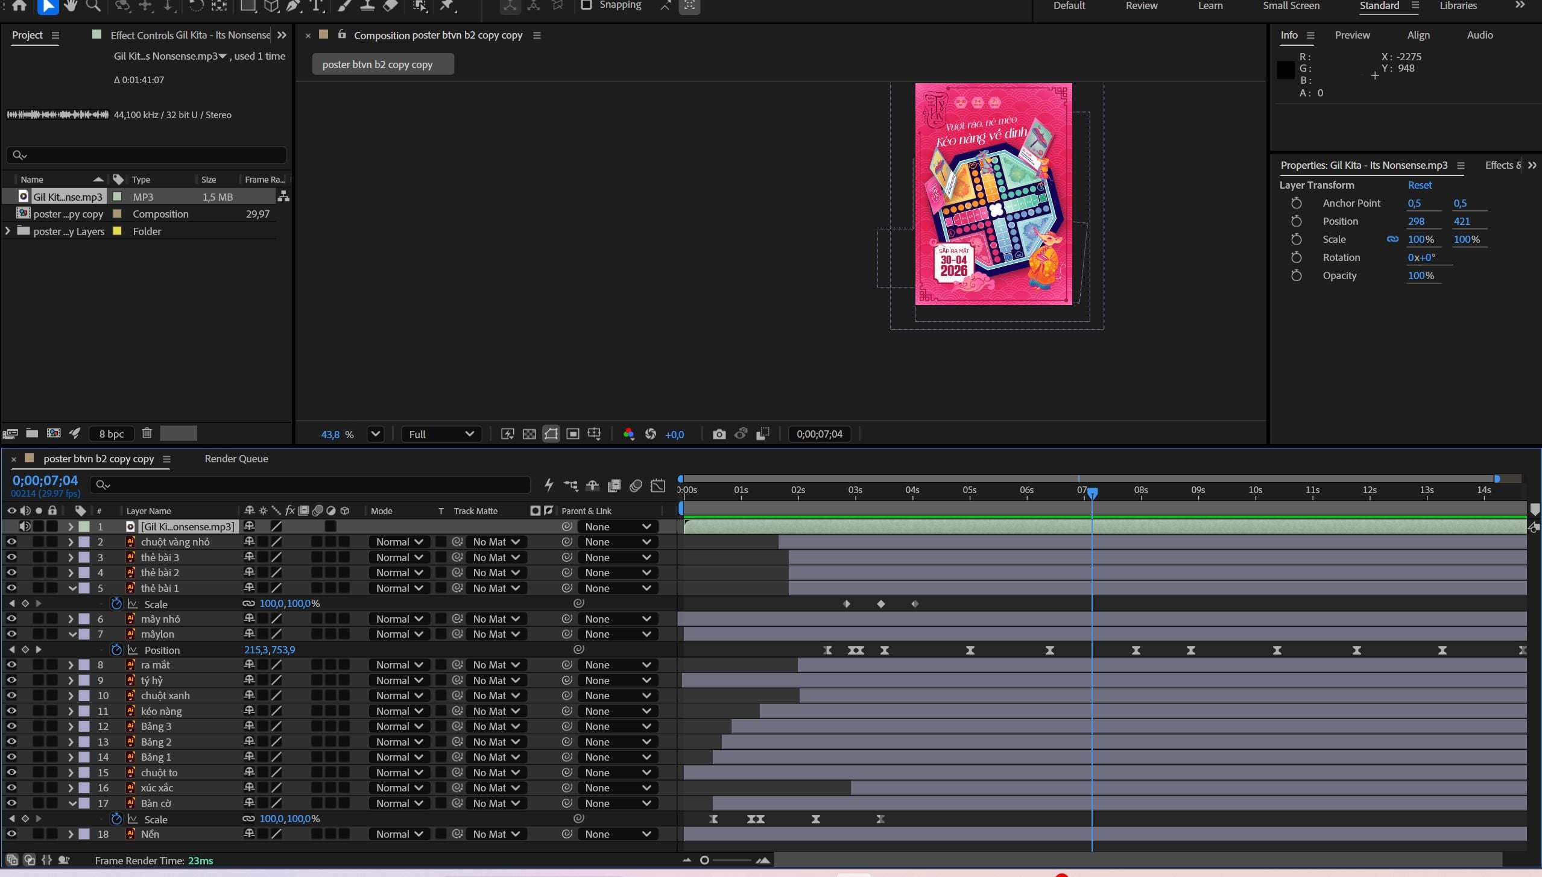
Task: Click the Home icon in toolbar
Action: point(19,6)
